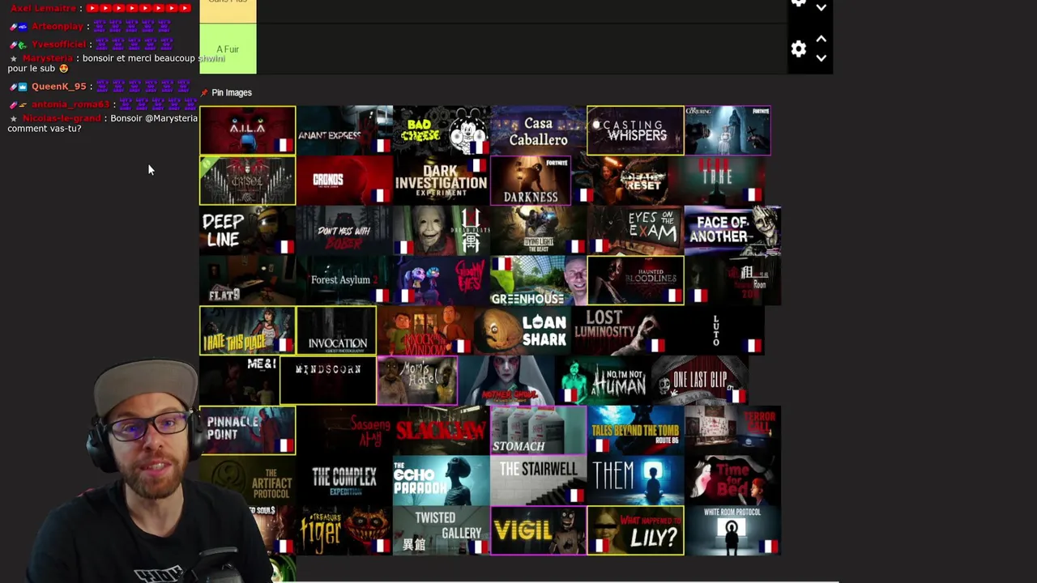Screen dimensions: 1037x583
Task: Pick the Don't Mess With Bober thumbnail
Action: 344,230
